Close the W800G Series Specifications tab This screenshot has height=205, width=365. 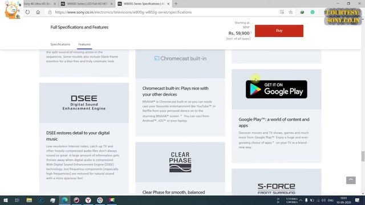point(168,4)
